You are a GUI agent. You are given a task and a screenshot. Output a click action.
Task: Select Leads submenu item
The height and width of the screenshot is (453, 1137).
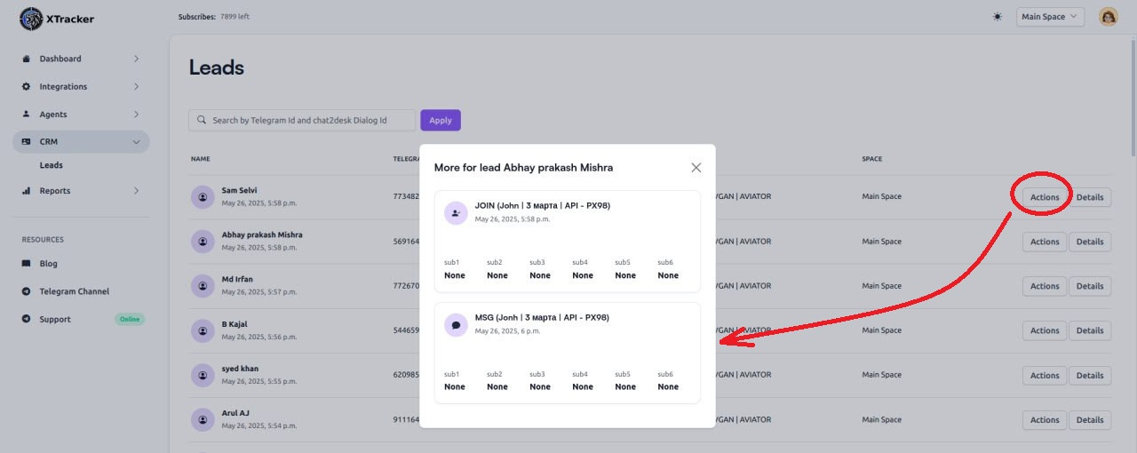[x=52, y=165]
